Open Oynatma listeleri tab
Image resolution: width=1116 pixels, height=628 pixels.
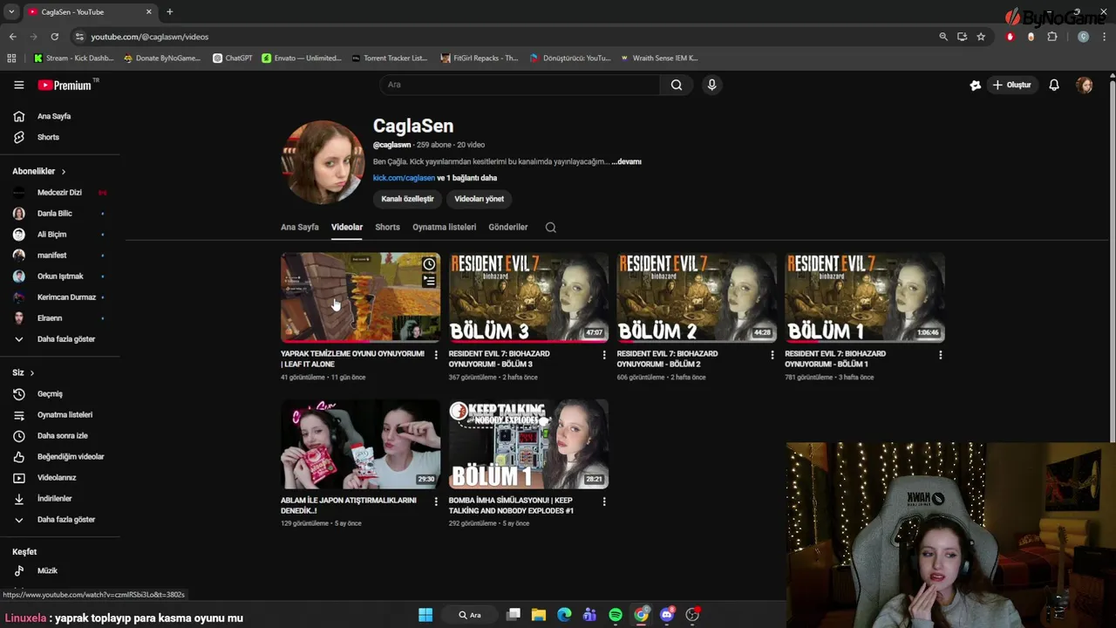click(x=444, y=227)
